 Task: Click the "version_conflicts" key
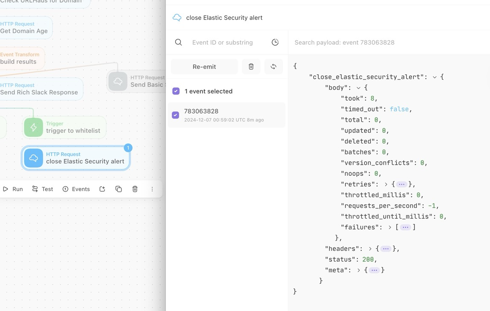pyautogui.click(x=377, y=163)
